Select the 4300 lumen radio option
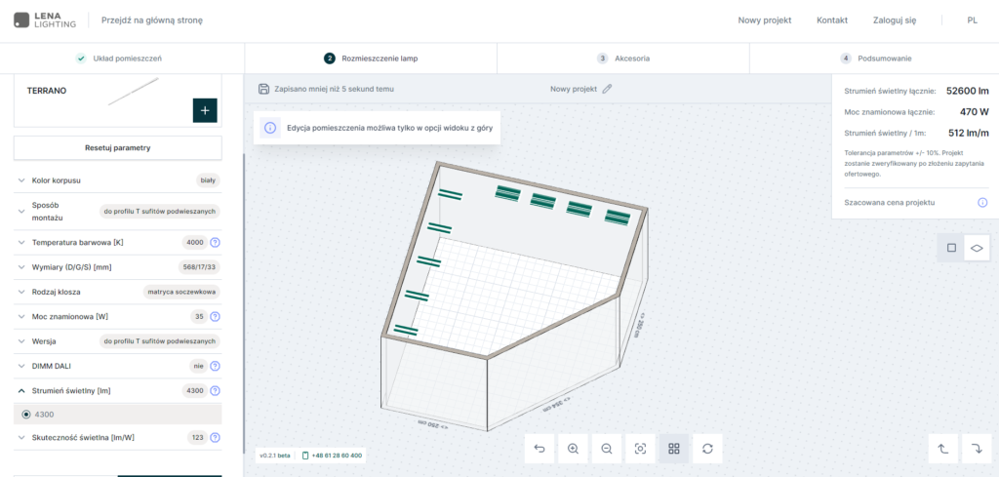The image size is (999, 477). click(x=26, y=414)
